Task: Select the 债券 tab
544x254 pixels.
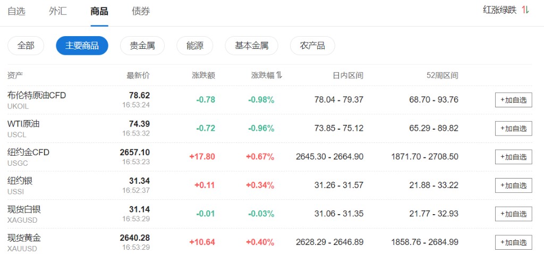Action: 141,11
